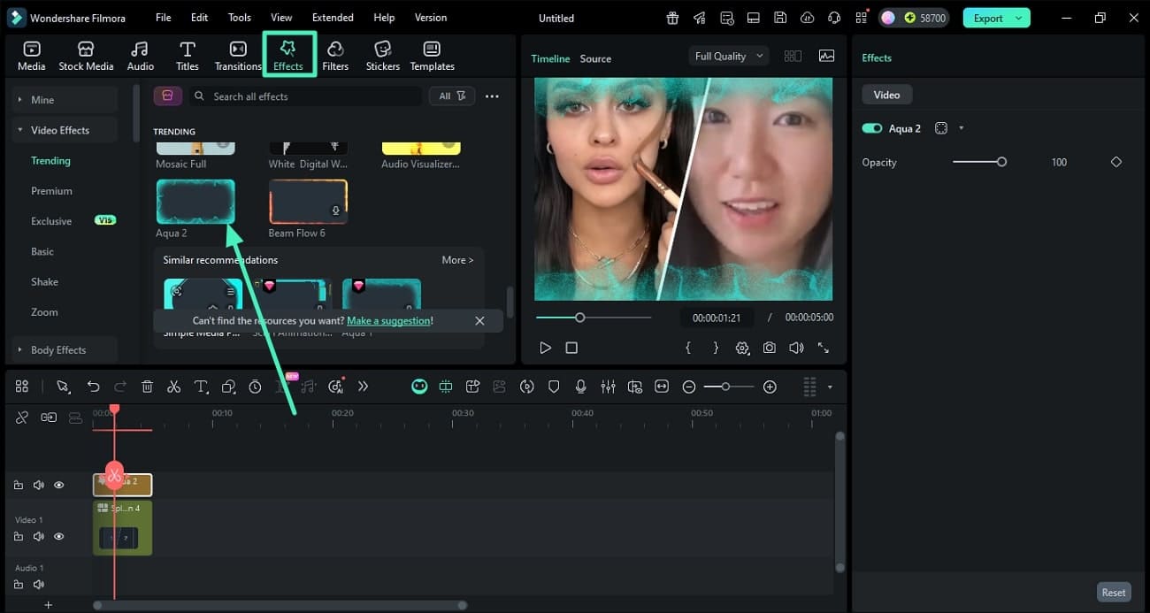
Task: Open the playback settings gear under the preview
Action: (742, 348)
